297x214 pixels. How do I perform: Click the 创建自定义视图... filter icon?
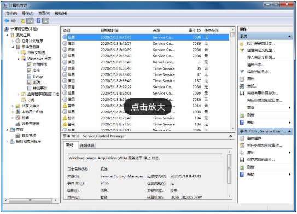tap(242, 50)
